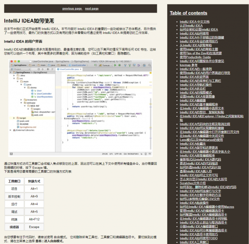Open '如何安装和设置IntelliJ IDEA' link
249x244 pixels.
point(199,30)
